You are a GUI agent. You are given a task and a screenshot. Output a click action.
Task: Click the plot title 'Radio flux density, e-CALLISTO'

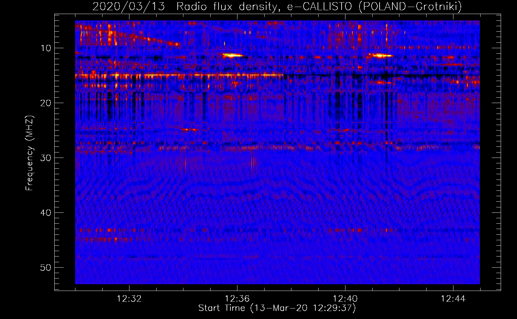(x=264, y=6)
